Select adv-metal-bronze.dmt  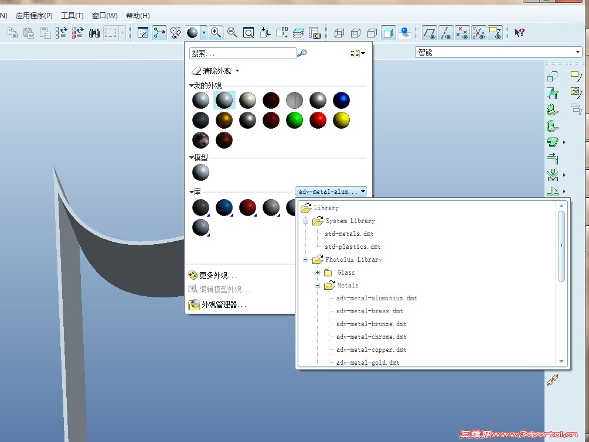pyautogui.click(x=371, y=324)
